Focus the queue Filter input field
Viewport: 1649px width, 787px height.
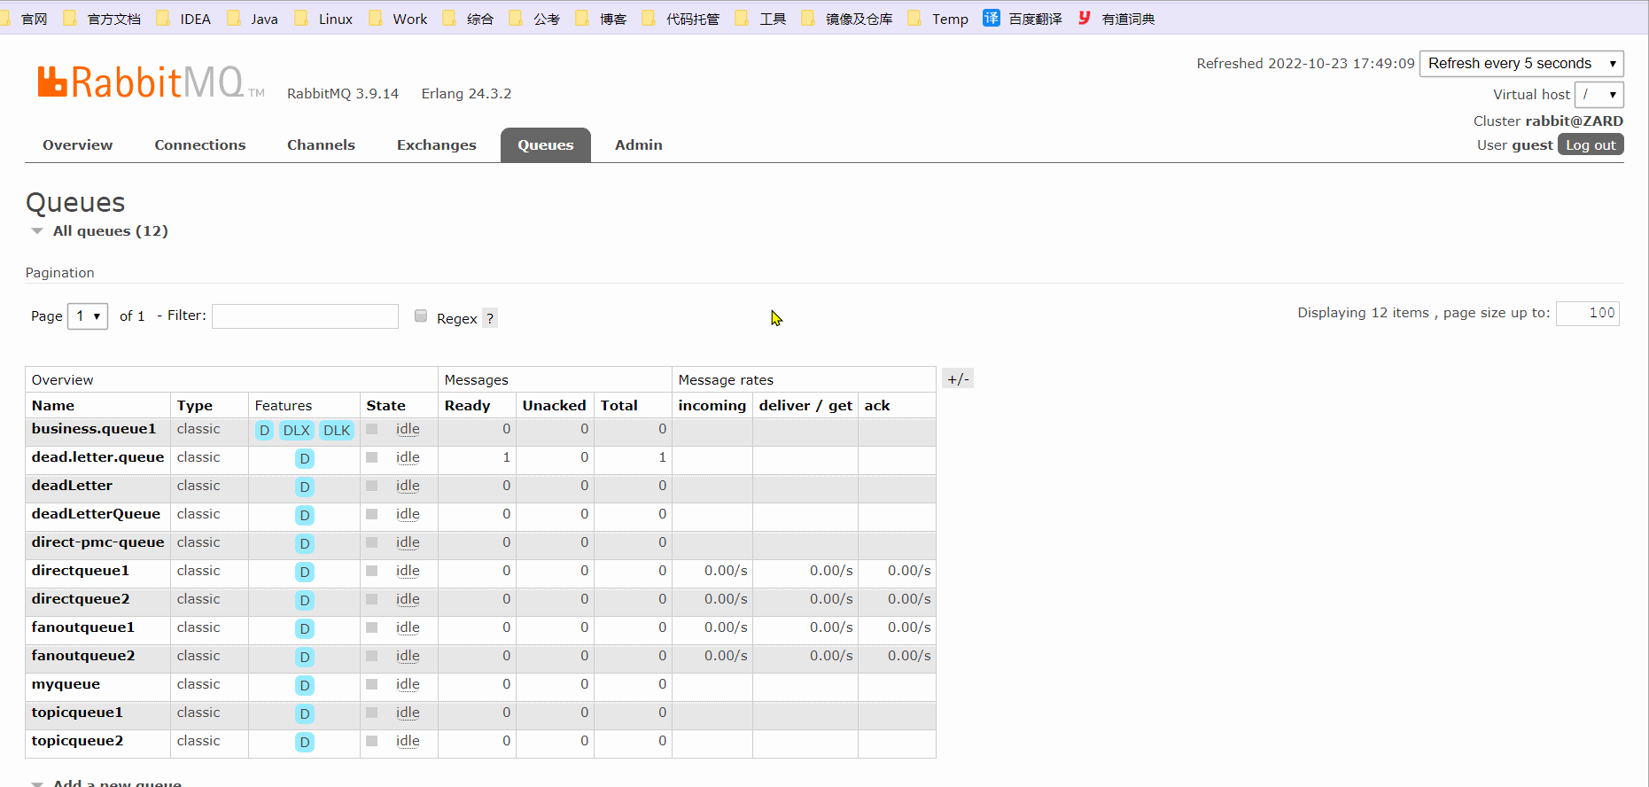coord(305,316)
